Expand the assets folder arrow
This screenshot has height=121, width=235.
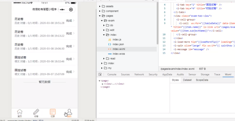[100, 6]
